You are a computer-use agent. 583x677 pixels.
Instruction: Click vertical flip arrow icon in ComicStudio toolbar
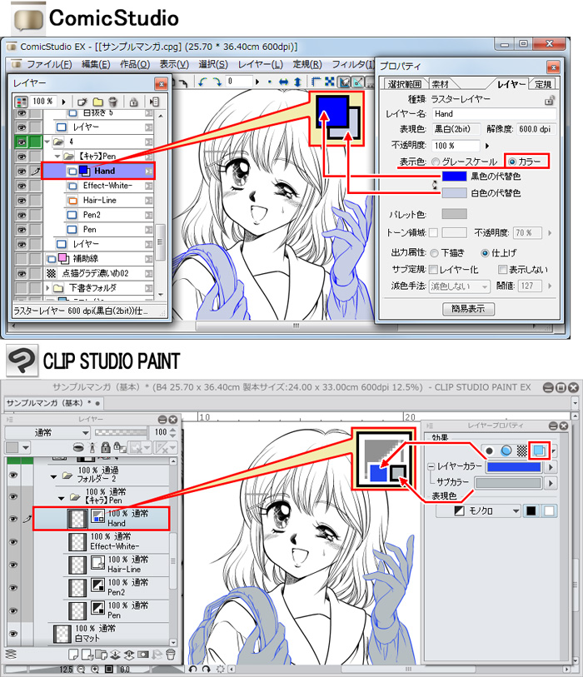[x=297, y=82]
